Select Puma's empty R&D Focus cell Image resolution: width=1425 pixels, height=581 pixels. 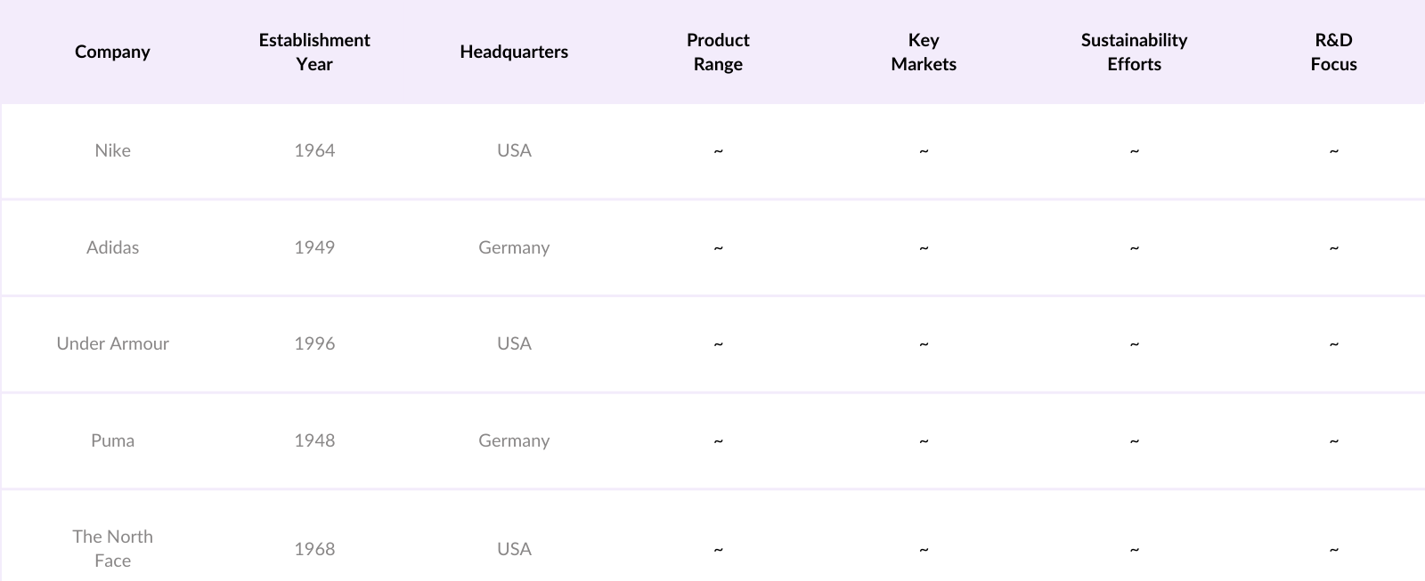click(1333, 441)
